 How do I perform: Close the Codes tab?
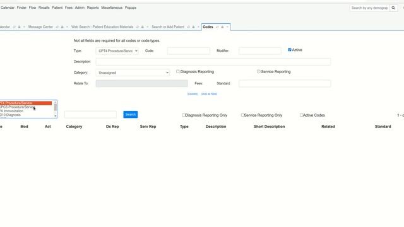tap(227, 27)
